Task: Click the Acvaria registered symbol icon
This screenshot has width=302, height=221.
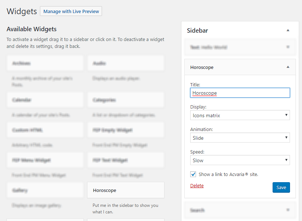Action: [246, 174]
